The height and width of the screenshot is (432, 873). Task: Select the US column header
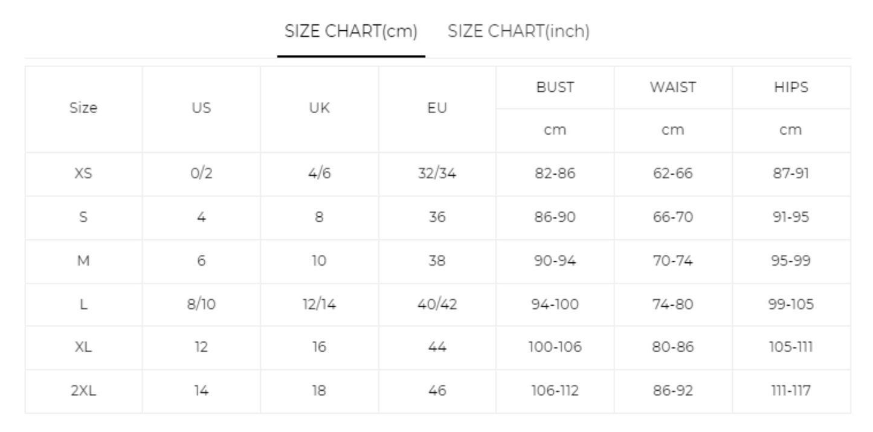pyautogui.click(x=201, y=109)
